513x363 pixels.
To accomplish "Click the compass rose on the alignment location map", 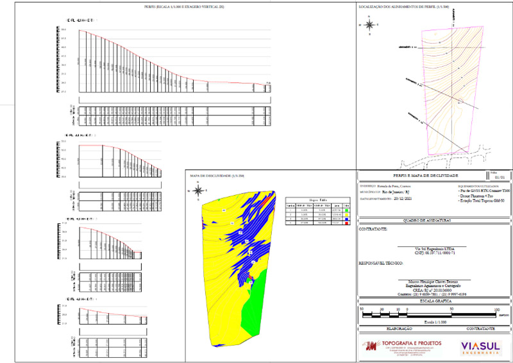I will tap(370, 25).
